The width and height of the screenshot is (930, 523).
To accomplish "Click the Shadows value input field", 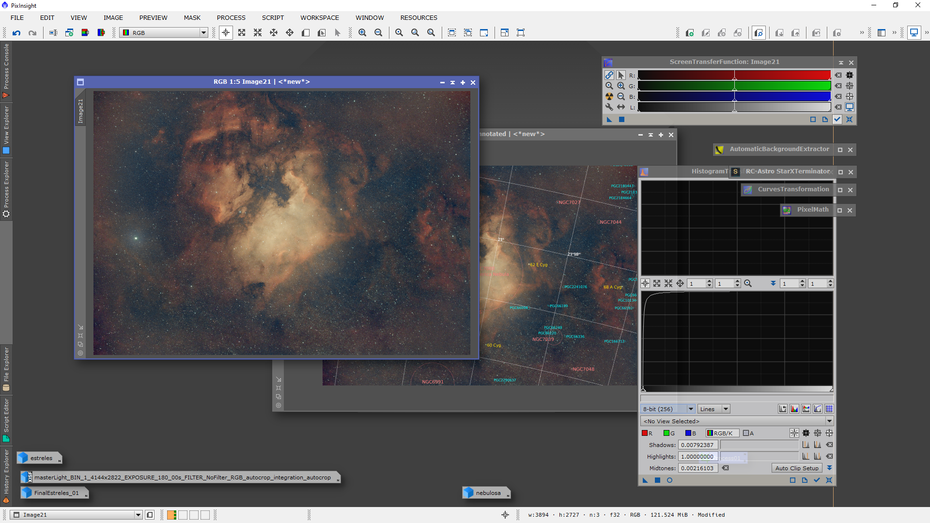I will pos(697,445).
